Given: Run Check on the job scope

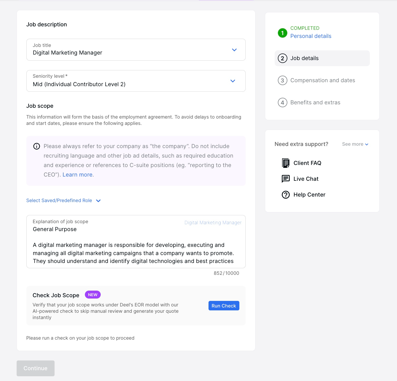Looking at the screenshot, I should coord(224,305).
